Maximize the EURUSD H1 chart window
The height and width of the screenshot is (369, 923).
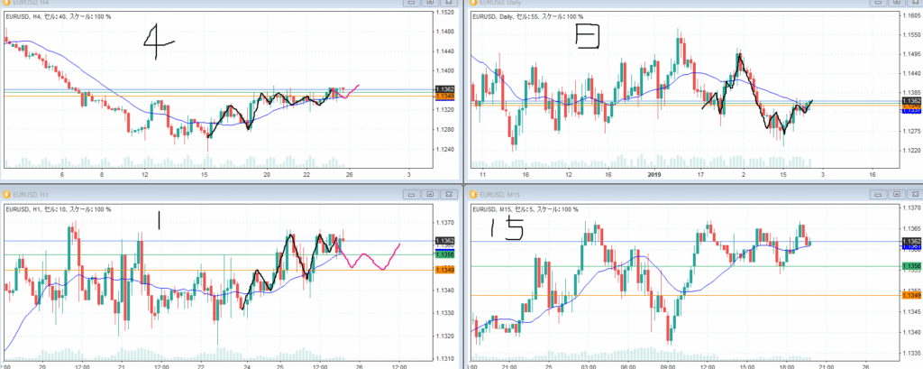point(430,193)
